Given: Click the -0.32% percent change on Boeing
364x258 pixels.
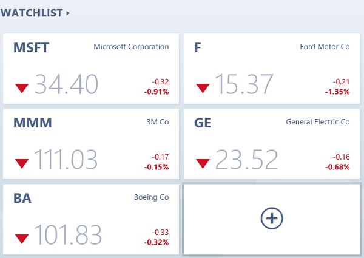Looking at the screenshot, I should tap(157, 242).
